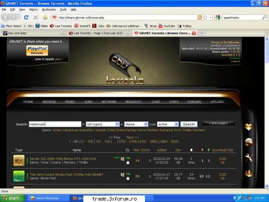Open the search engine selector dropdown
The width and height of the screenshot is (269, 202).
pos(219,17)
